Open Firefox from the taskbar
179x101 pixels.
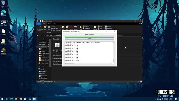[16, 99]
